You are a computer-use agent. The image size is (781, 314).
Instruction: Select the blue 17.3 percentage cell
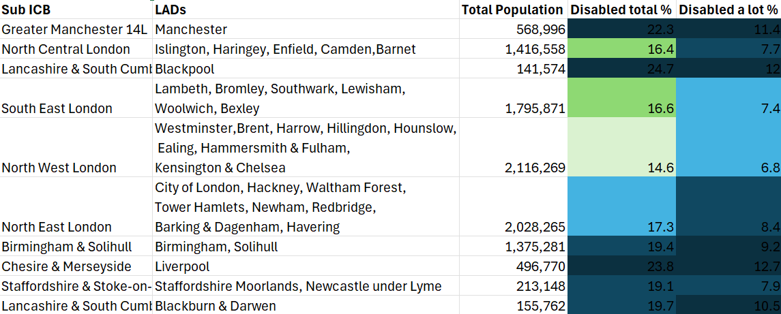[621, 206]
